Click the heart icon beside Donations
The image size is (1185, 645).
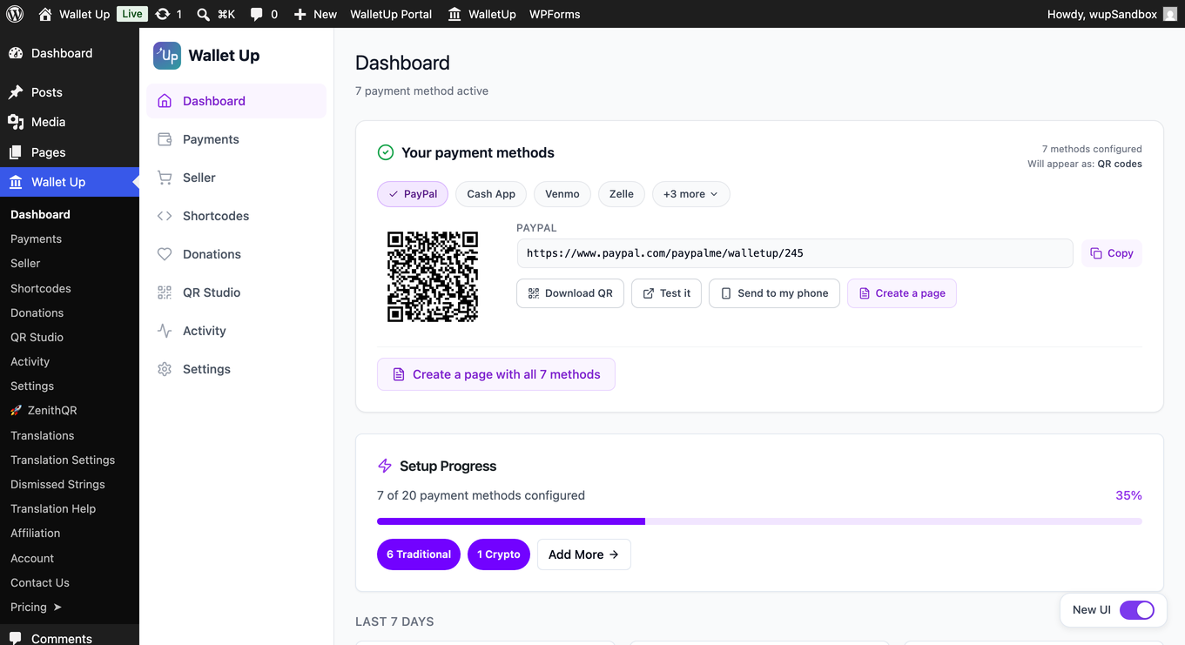[x=165, y=254]
